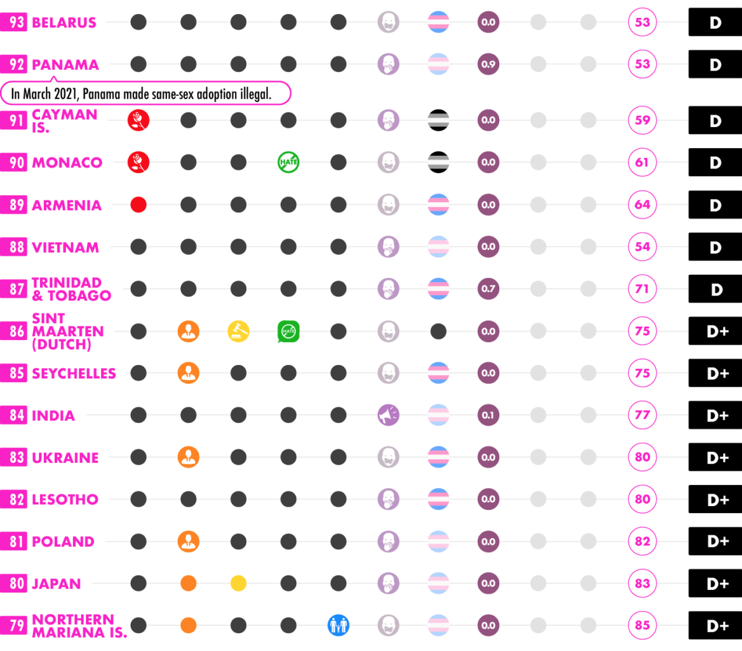Image resolution: width=742 pixels, height=651 pixels.
Task: Click the green hate speech bubble in Sint Maarten row
Action: 288,331
